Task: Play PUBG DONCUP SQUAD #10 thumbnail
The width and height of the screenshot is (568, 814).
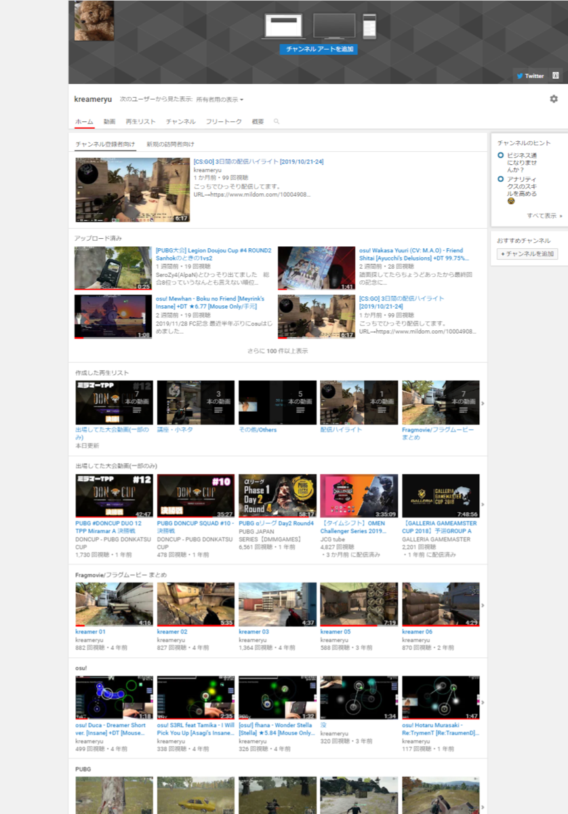Action: (196, 496)
